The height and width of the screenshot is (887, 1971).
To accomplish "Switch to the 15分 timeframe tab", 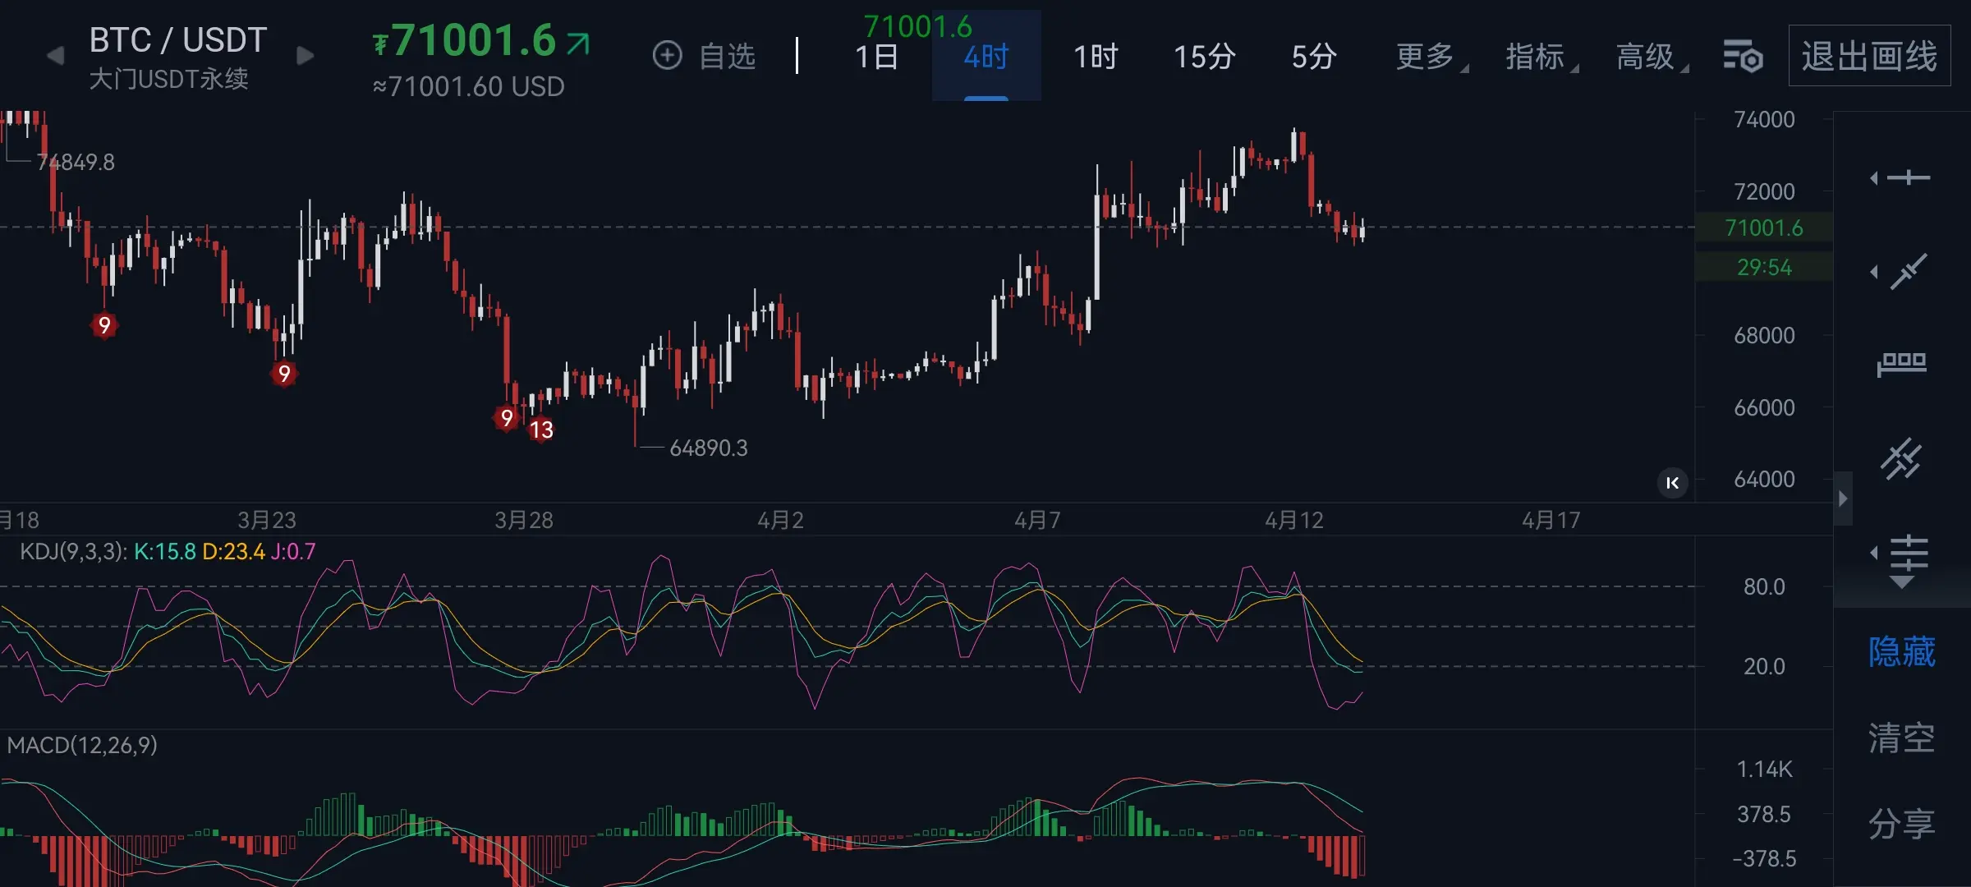I will point(1204,57).
